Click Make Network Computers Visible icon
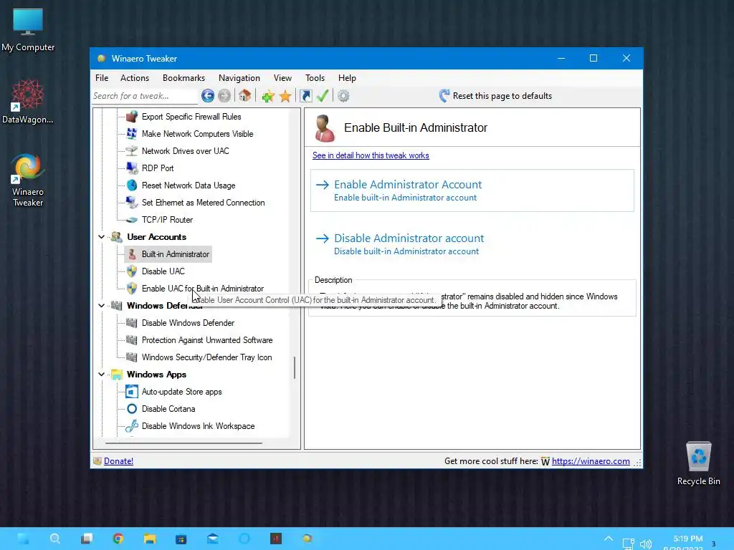This screenshot has height=550, width=734. pos(132,134)
